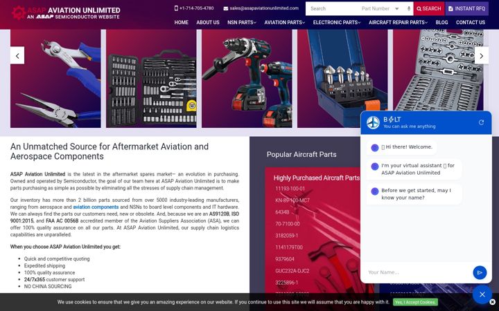Call the phone number +1-714-705-4780
The image size is (499, 311).
tap(196, 8)
